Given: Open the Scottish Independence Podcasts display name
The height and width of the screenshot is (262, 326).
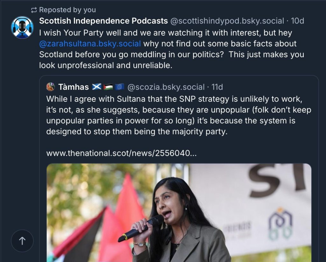Looking at the screenshot, I should tap(103, 21).
